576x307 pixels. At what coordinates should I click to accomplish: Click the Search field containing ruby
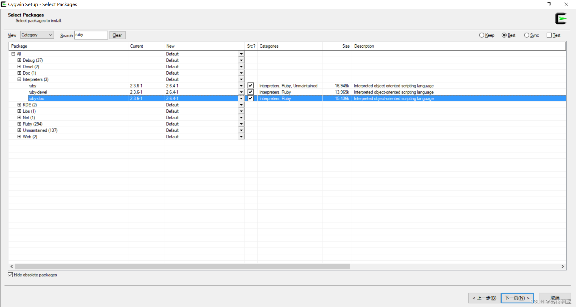coord(91,35)
